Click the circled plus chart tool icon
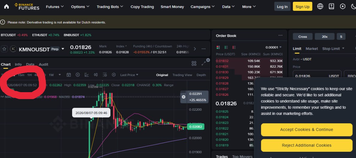 point(78,75)
